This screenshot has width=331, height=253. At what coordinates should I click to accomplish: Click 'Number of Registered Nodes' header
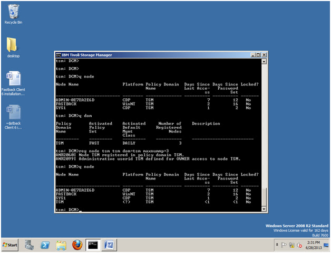(x=169, y=127)
